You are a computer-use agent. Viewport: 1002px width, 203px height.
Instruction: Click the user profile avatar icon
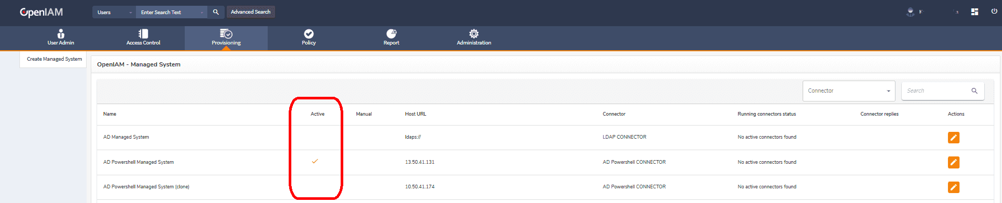click(911, 12)
